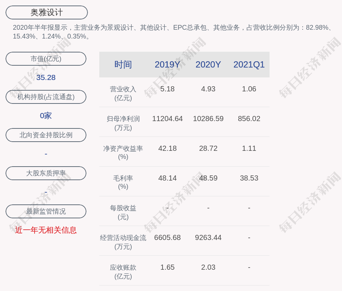
Task: Click the 大股东质押率 label pill
Action: coord(46,173)
